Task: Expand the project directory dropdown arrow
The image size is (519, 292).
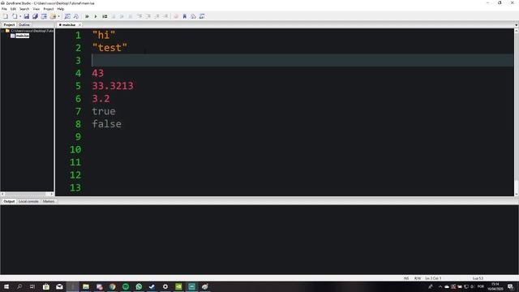Action: [58, 16]
